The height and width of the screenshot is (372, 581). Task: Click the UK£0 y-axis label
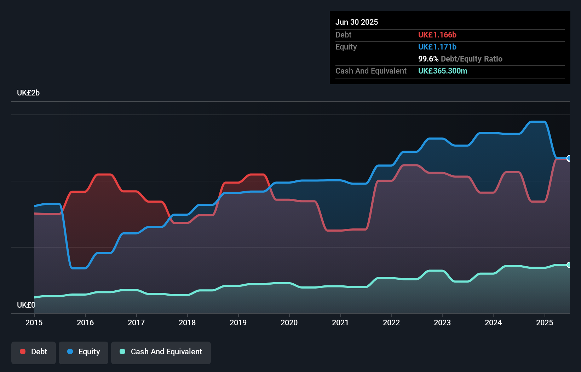26,305
